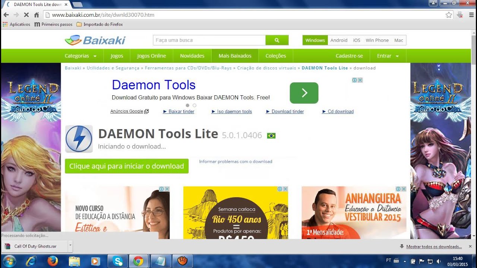Expand the Call Of Duty Ghosts.rar download options
Viewport: 477px width, 268px height.
pos(70,246)
